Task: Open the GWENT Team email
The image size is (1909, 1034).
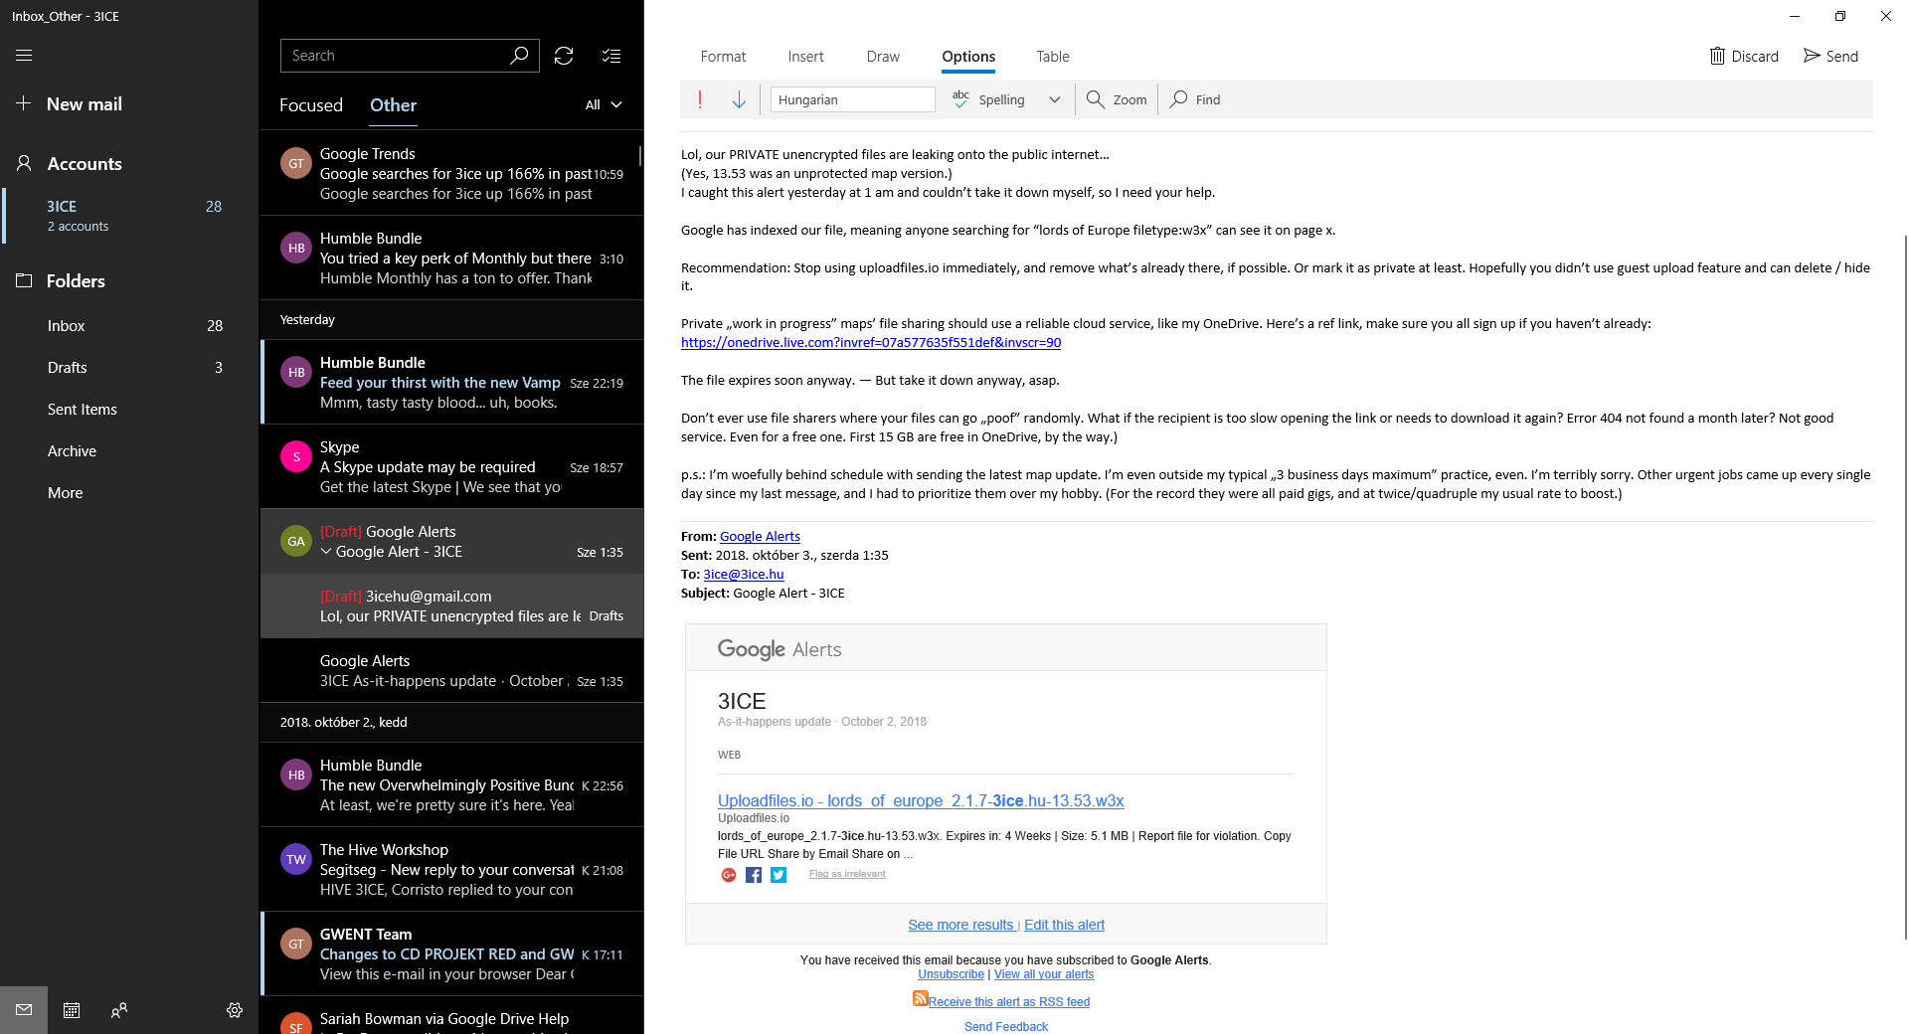Action: coord(452,953)
